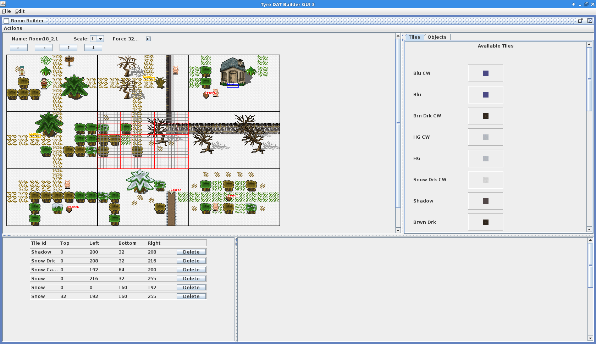Image resolution: width=596 pixels, height=344 pixels.
Task: Click the 'Snow Drk' tile id cell
Action: 43,261
